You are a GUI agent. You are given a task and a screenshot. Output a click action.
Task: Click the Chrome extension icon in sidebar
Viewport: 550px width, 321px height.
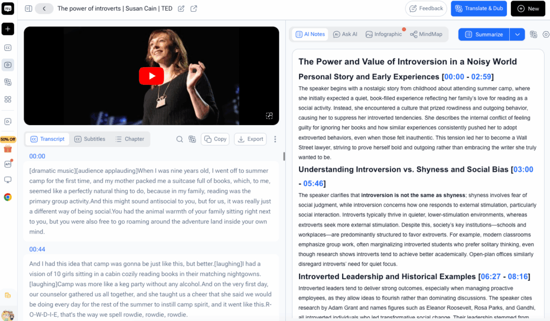coord(8,197)
